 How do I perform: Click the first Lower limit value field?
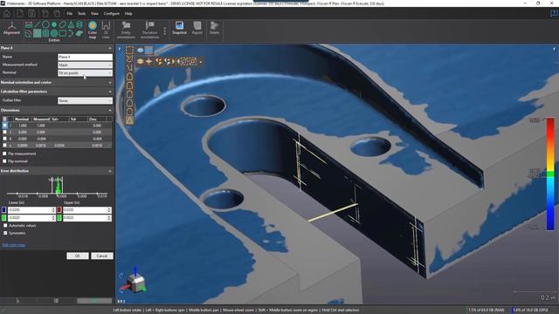31,210
